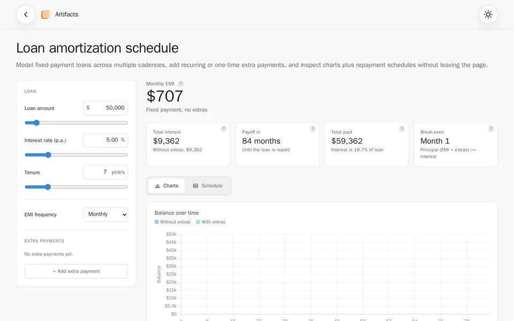Toggle the With extras legend item

[x=210, y=222]
